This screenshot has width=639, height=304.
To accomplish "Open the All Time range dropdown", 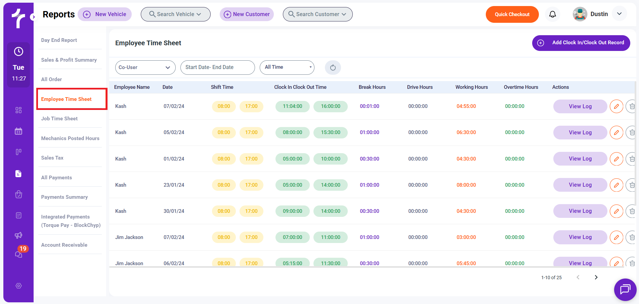I will pyautogui.click(x=287, y=67).
